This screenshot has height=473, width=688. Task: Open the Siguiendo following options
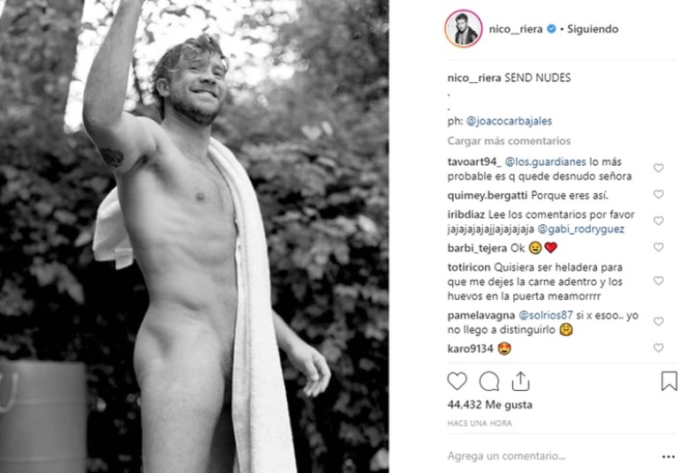click(593, 29)
